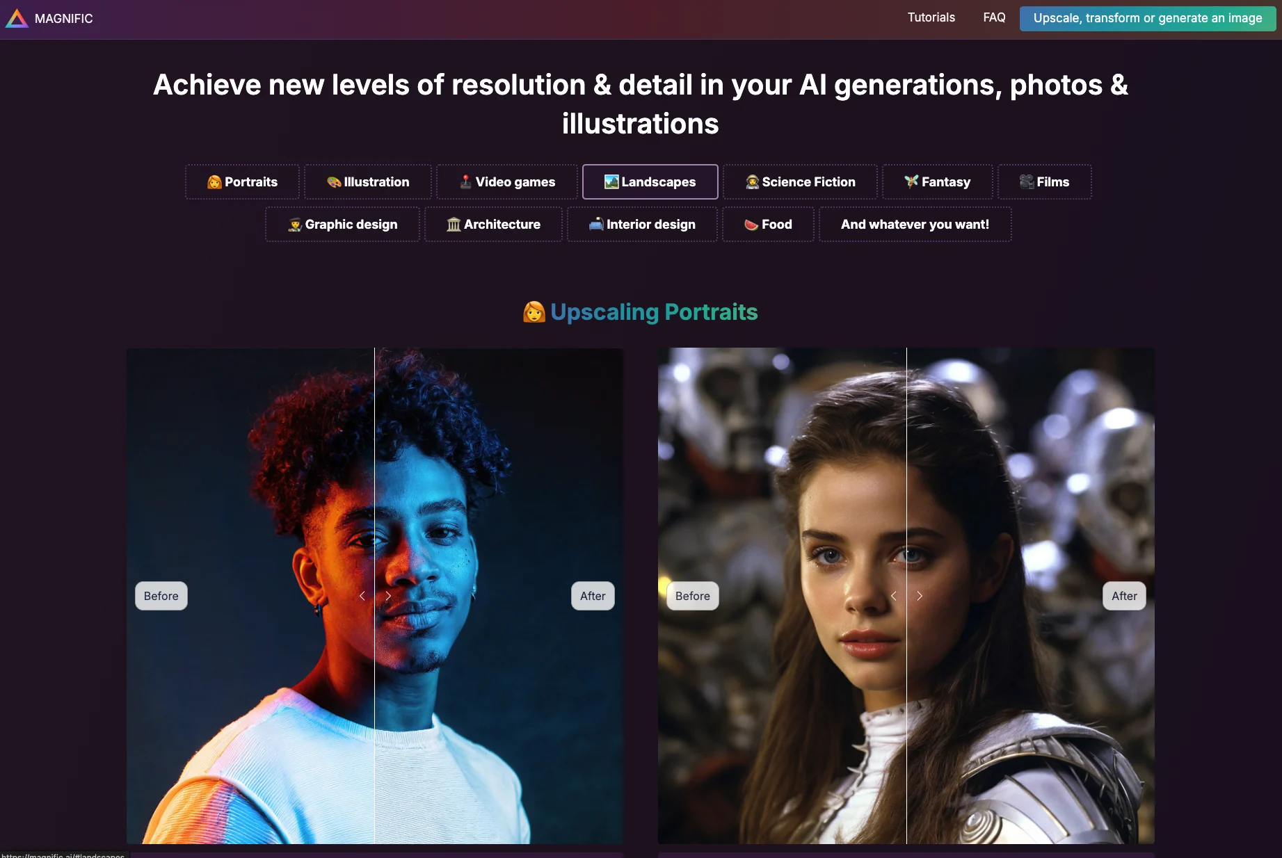Open the FAQ menu item
The image size is (1282, 858).
coord(994,18)
